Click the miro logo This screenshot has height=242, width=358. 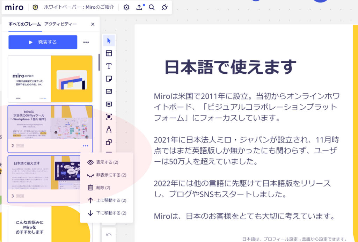tap(14, 7)
